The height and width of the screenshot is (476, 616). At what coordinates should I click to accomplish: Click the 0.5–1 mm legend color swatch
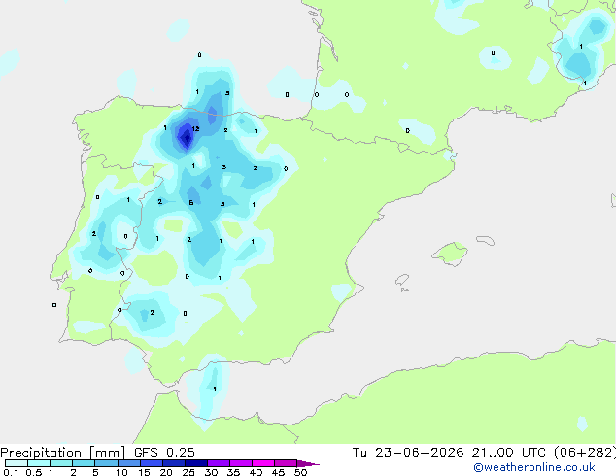39,463
